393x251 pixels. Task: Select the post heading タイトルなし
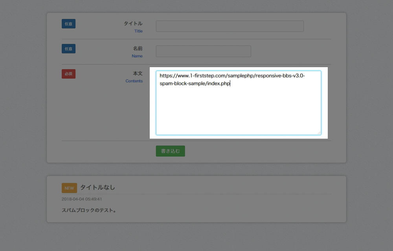tap(97, 187)
